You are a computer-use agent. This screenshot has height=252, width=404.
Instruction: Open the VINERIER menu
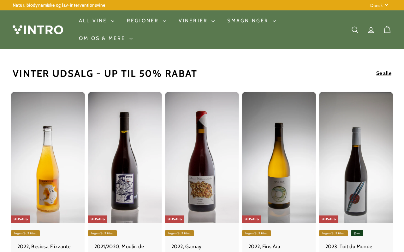(x=197, y=21)
